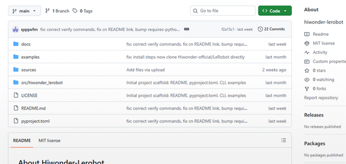
Task: Open the 'install steps now clone' commit message
Action: (x=185, y=57)
